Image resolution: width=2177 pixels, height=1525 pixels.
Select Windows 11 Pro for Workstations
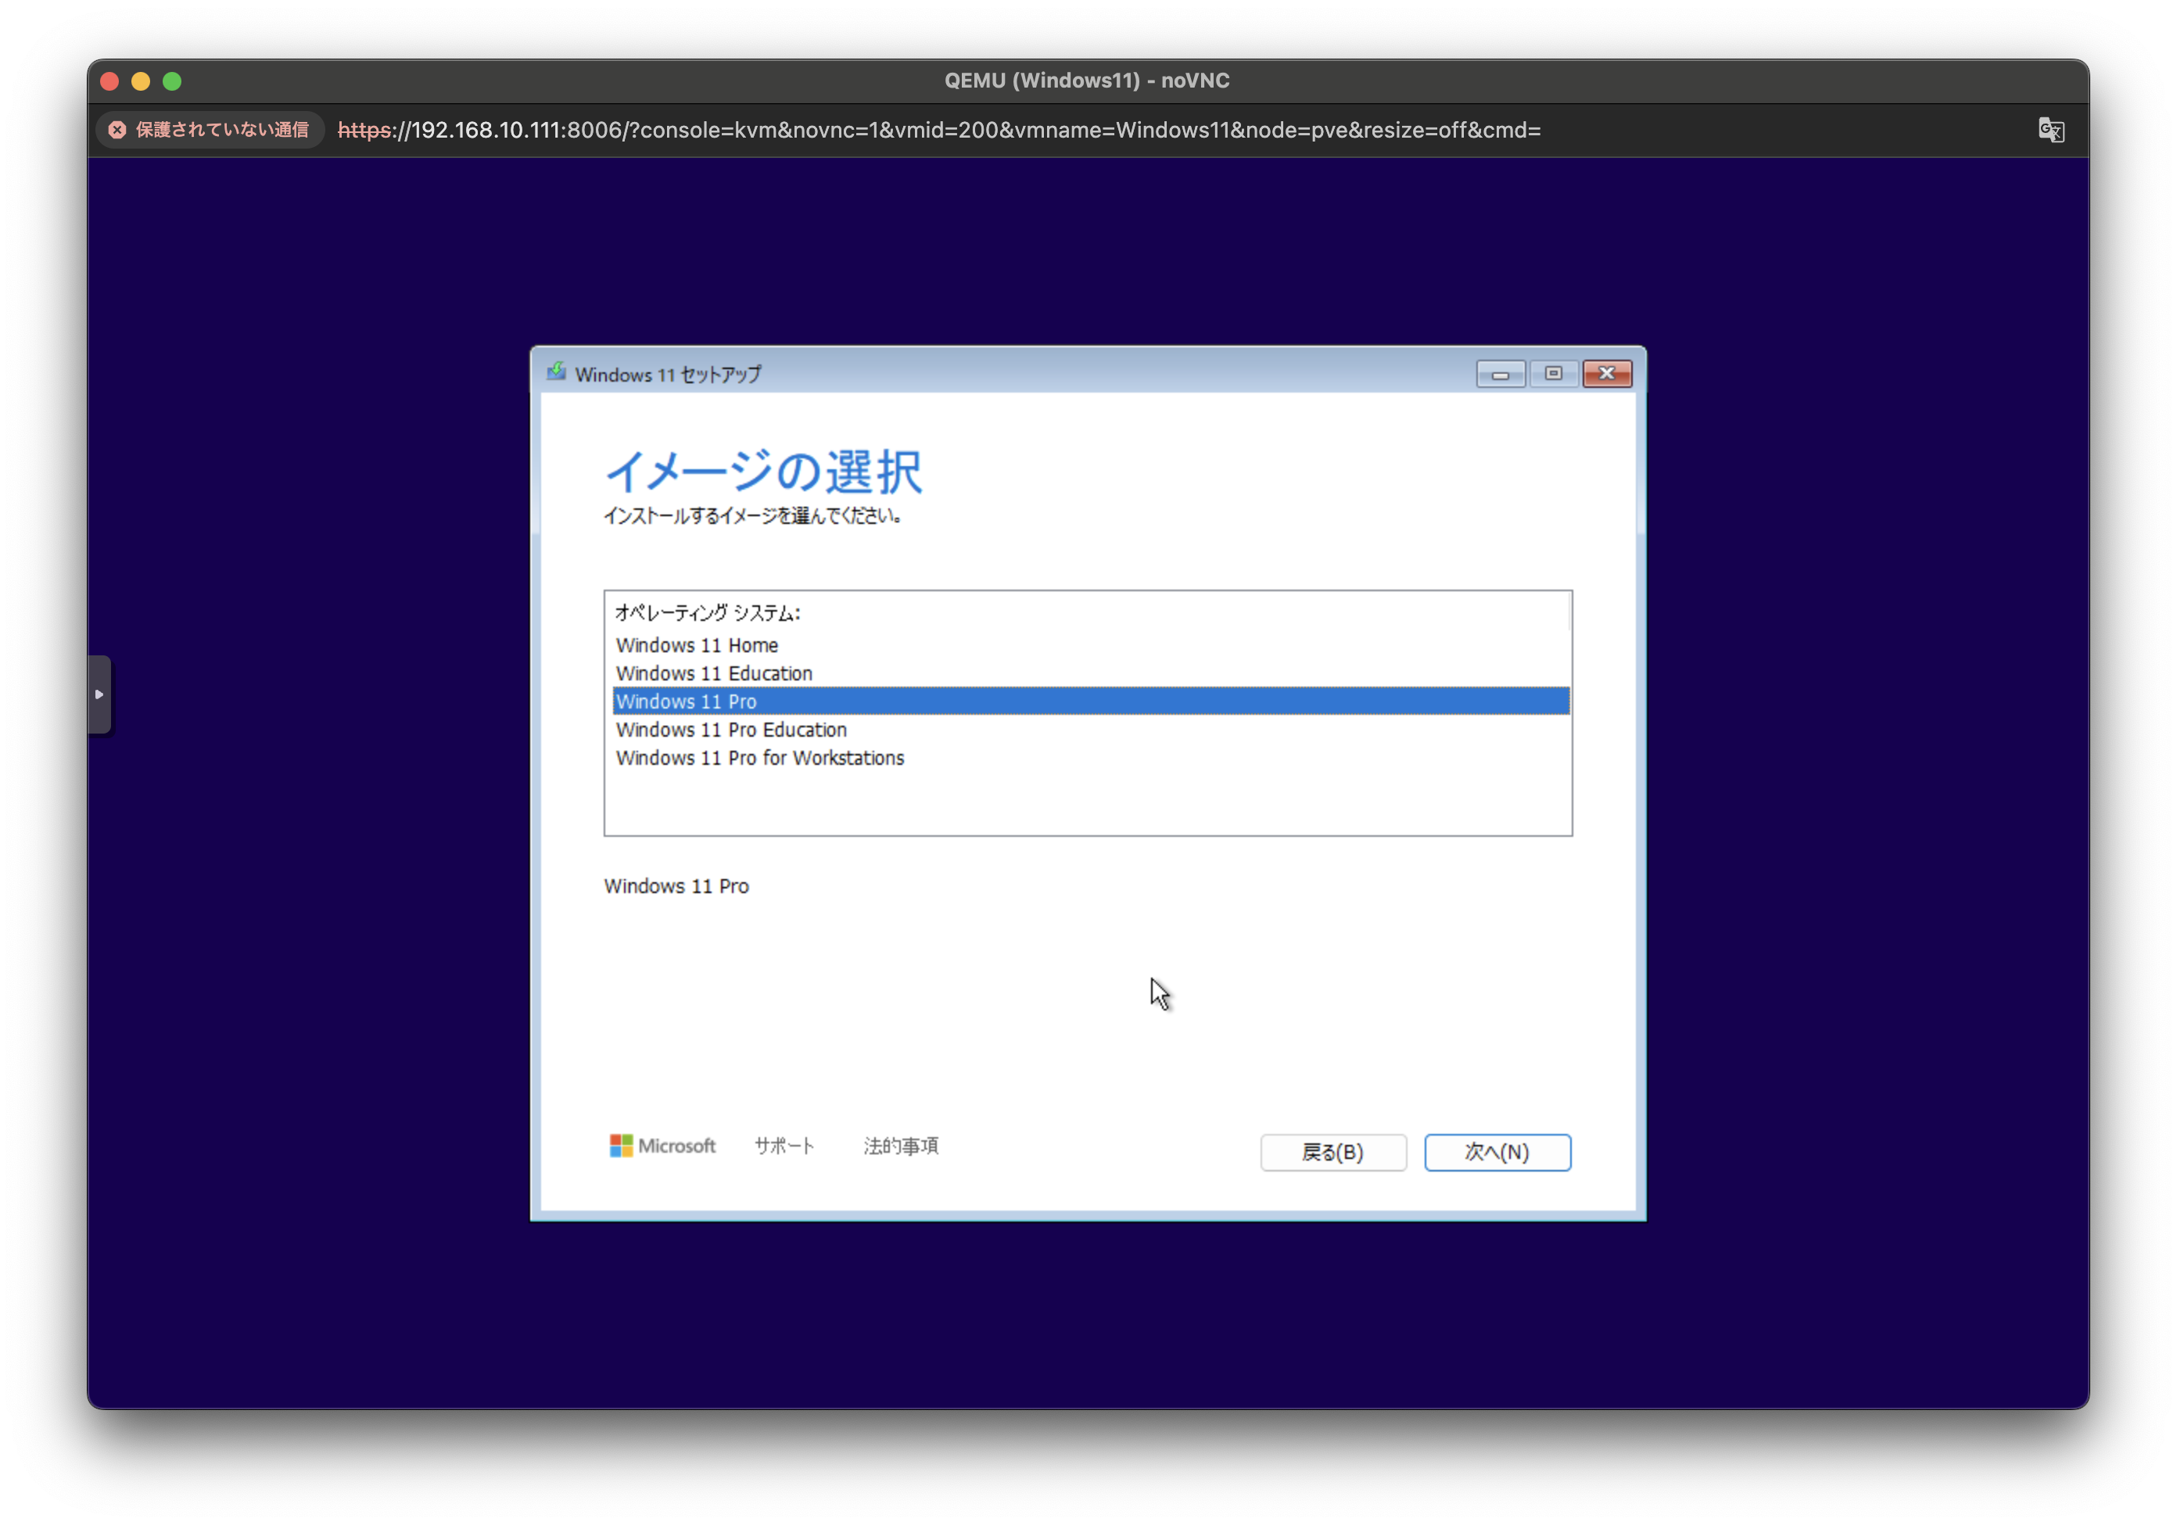pyautogui.click(x=759, y=758)
